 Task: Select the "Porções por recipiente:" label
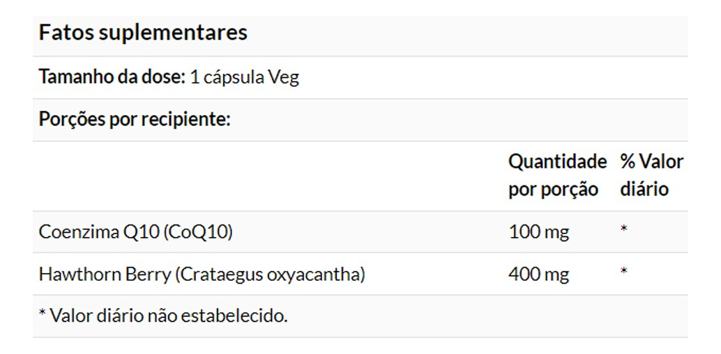click(x=135, y=119)
